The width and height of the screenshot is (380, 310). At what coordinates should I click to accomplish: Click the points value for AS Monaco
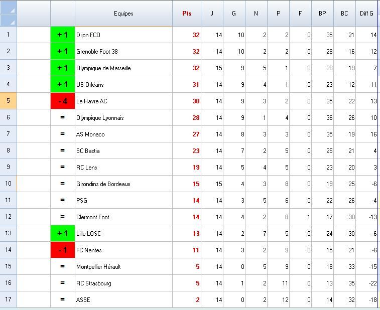(187, 134)
